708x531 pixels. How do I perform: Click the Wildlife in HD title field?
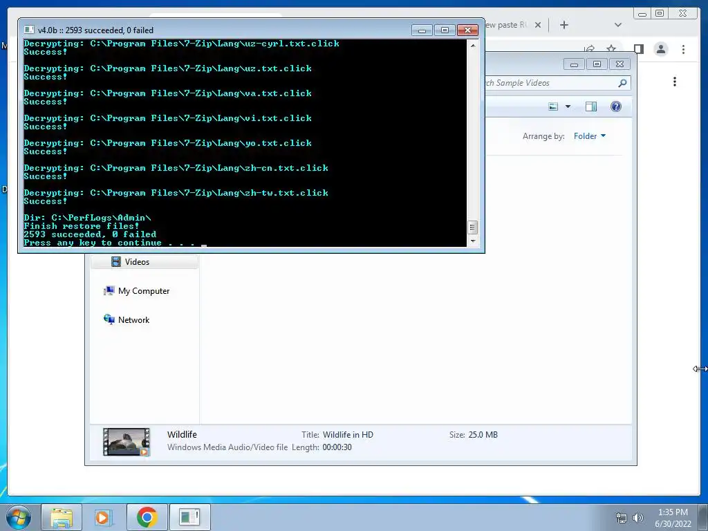348,435
